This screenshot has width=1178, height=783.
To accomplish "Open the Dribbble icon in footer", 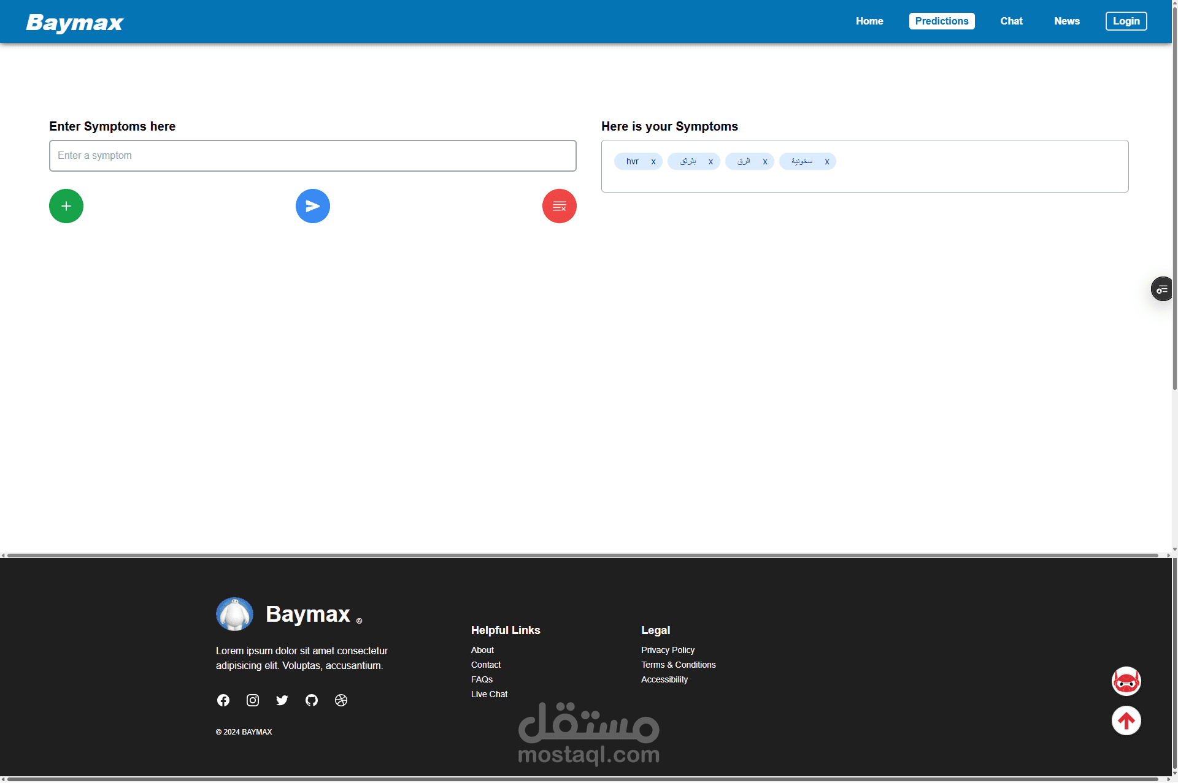I will [341, 700].
